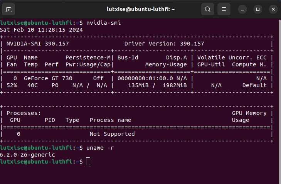Click the Volatile Uncorr. ECC header
Viewport: 281px width, 184px height.
232,57
